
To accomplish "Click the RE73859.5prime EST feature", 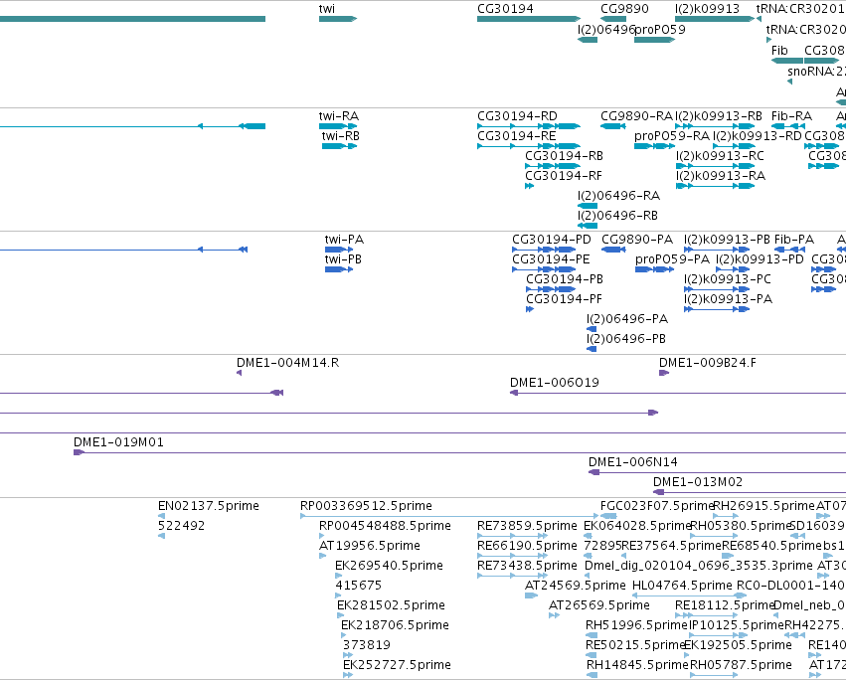I will (x=513, y=536).
